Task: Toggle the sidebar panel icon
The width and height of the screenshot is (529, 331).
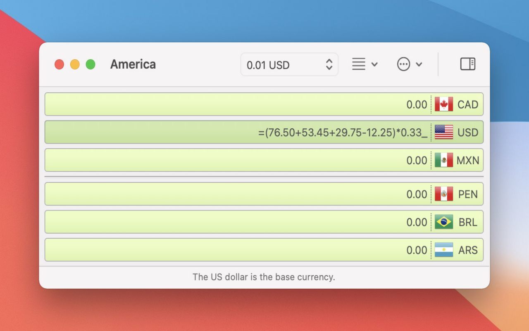Action: click(x=468, y=64)
